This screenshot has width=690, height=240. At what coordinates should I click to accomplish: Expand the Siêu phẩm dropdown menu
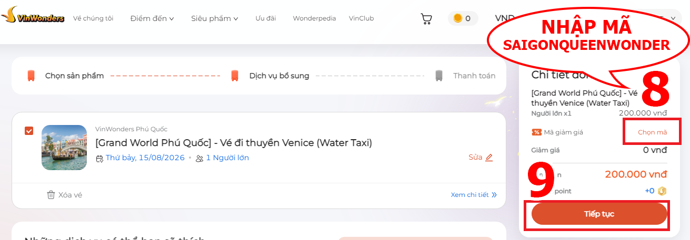tap(215, 18)
